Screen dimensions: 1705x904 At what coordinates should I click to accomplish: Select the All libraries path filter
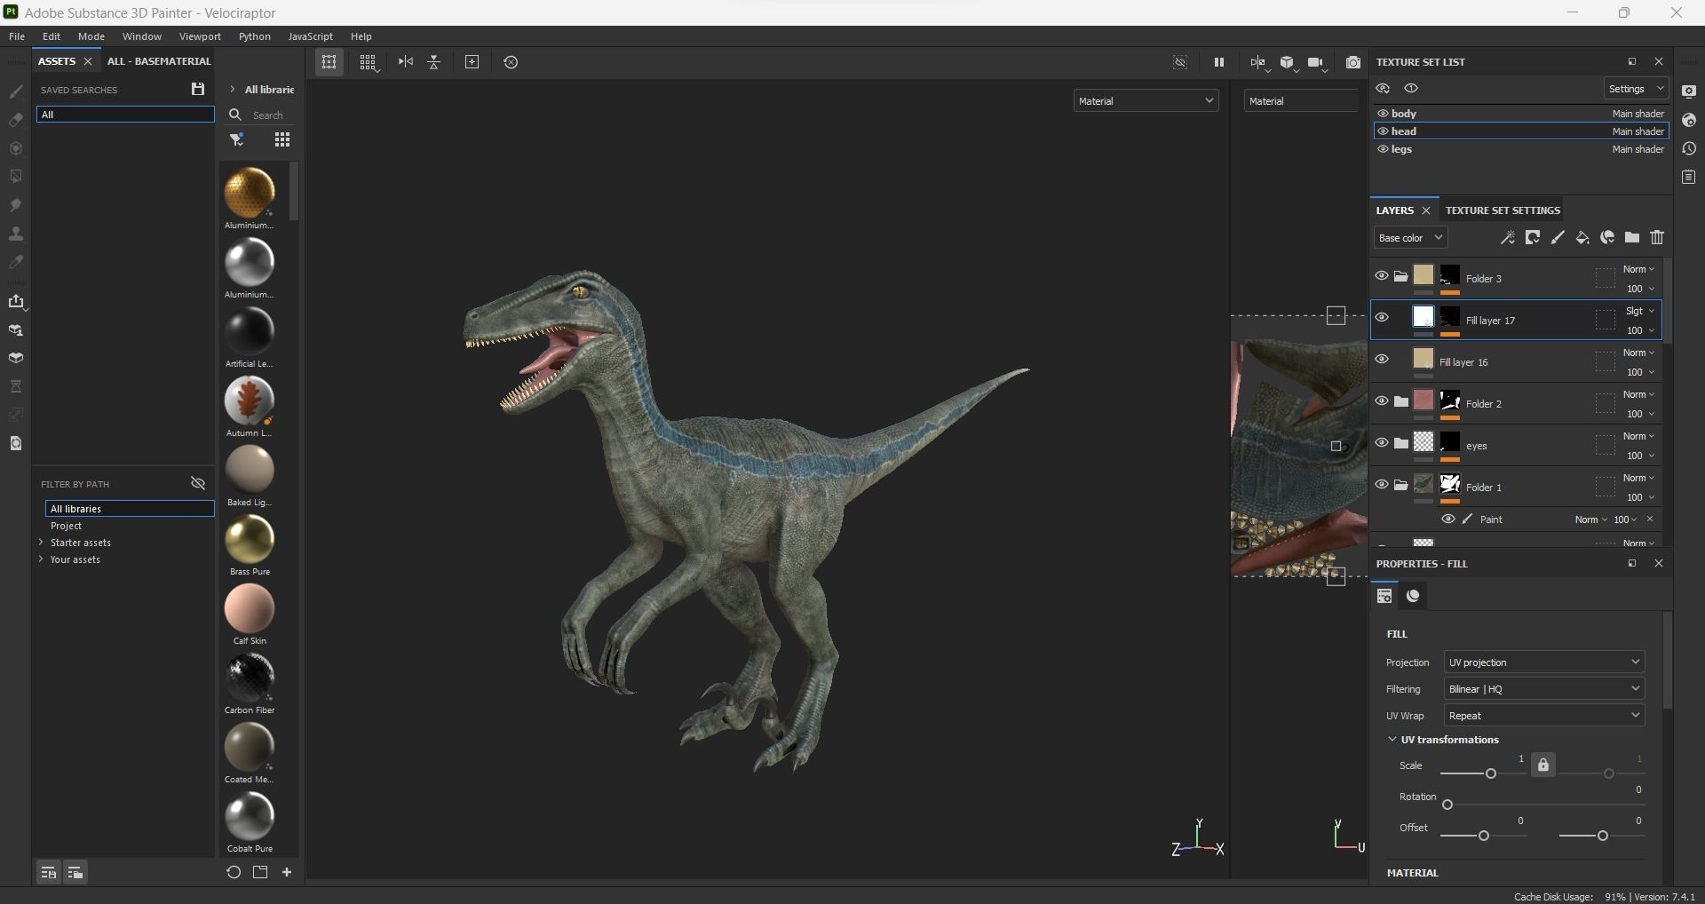point(130,509)
